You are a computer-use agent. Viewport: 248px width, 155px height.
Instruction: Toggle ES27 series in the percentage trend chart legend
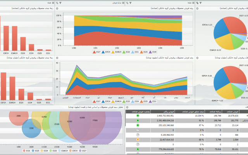point(96,52)
